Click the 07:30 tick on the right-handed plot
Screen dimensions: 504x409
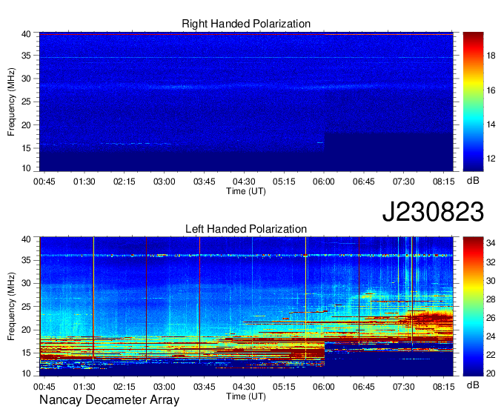(403, 182)
